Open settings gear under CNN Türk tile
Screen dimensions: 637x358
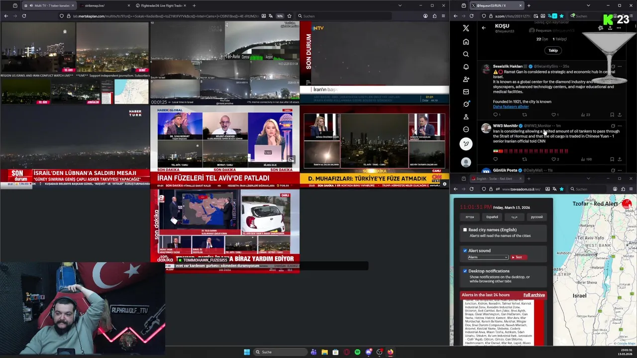pyautogui.click(x=444, y=184)
